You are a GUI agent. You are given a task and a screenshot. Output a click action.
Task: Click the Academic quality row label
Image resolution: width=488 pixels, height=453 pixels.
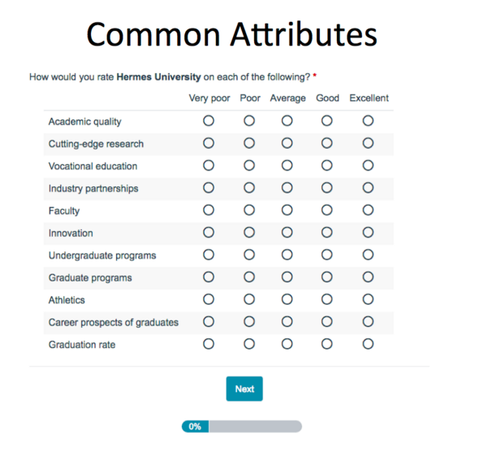(85, 122)
